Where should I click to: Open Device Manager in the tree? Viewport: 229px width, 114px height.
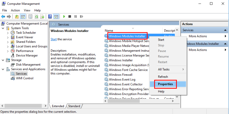[x=27, y=56]
